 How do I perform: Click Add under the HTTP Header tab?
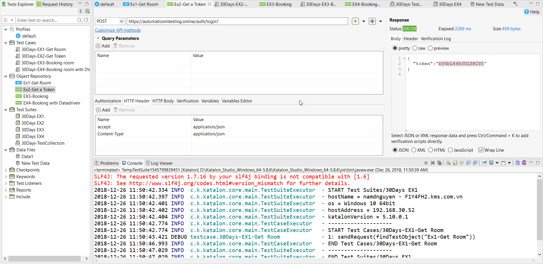tap(103, 110)
